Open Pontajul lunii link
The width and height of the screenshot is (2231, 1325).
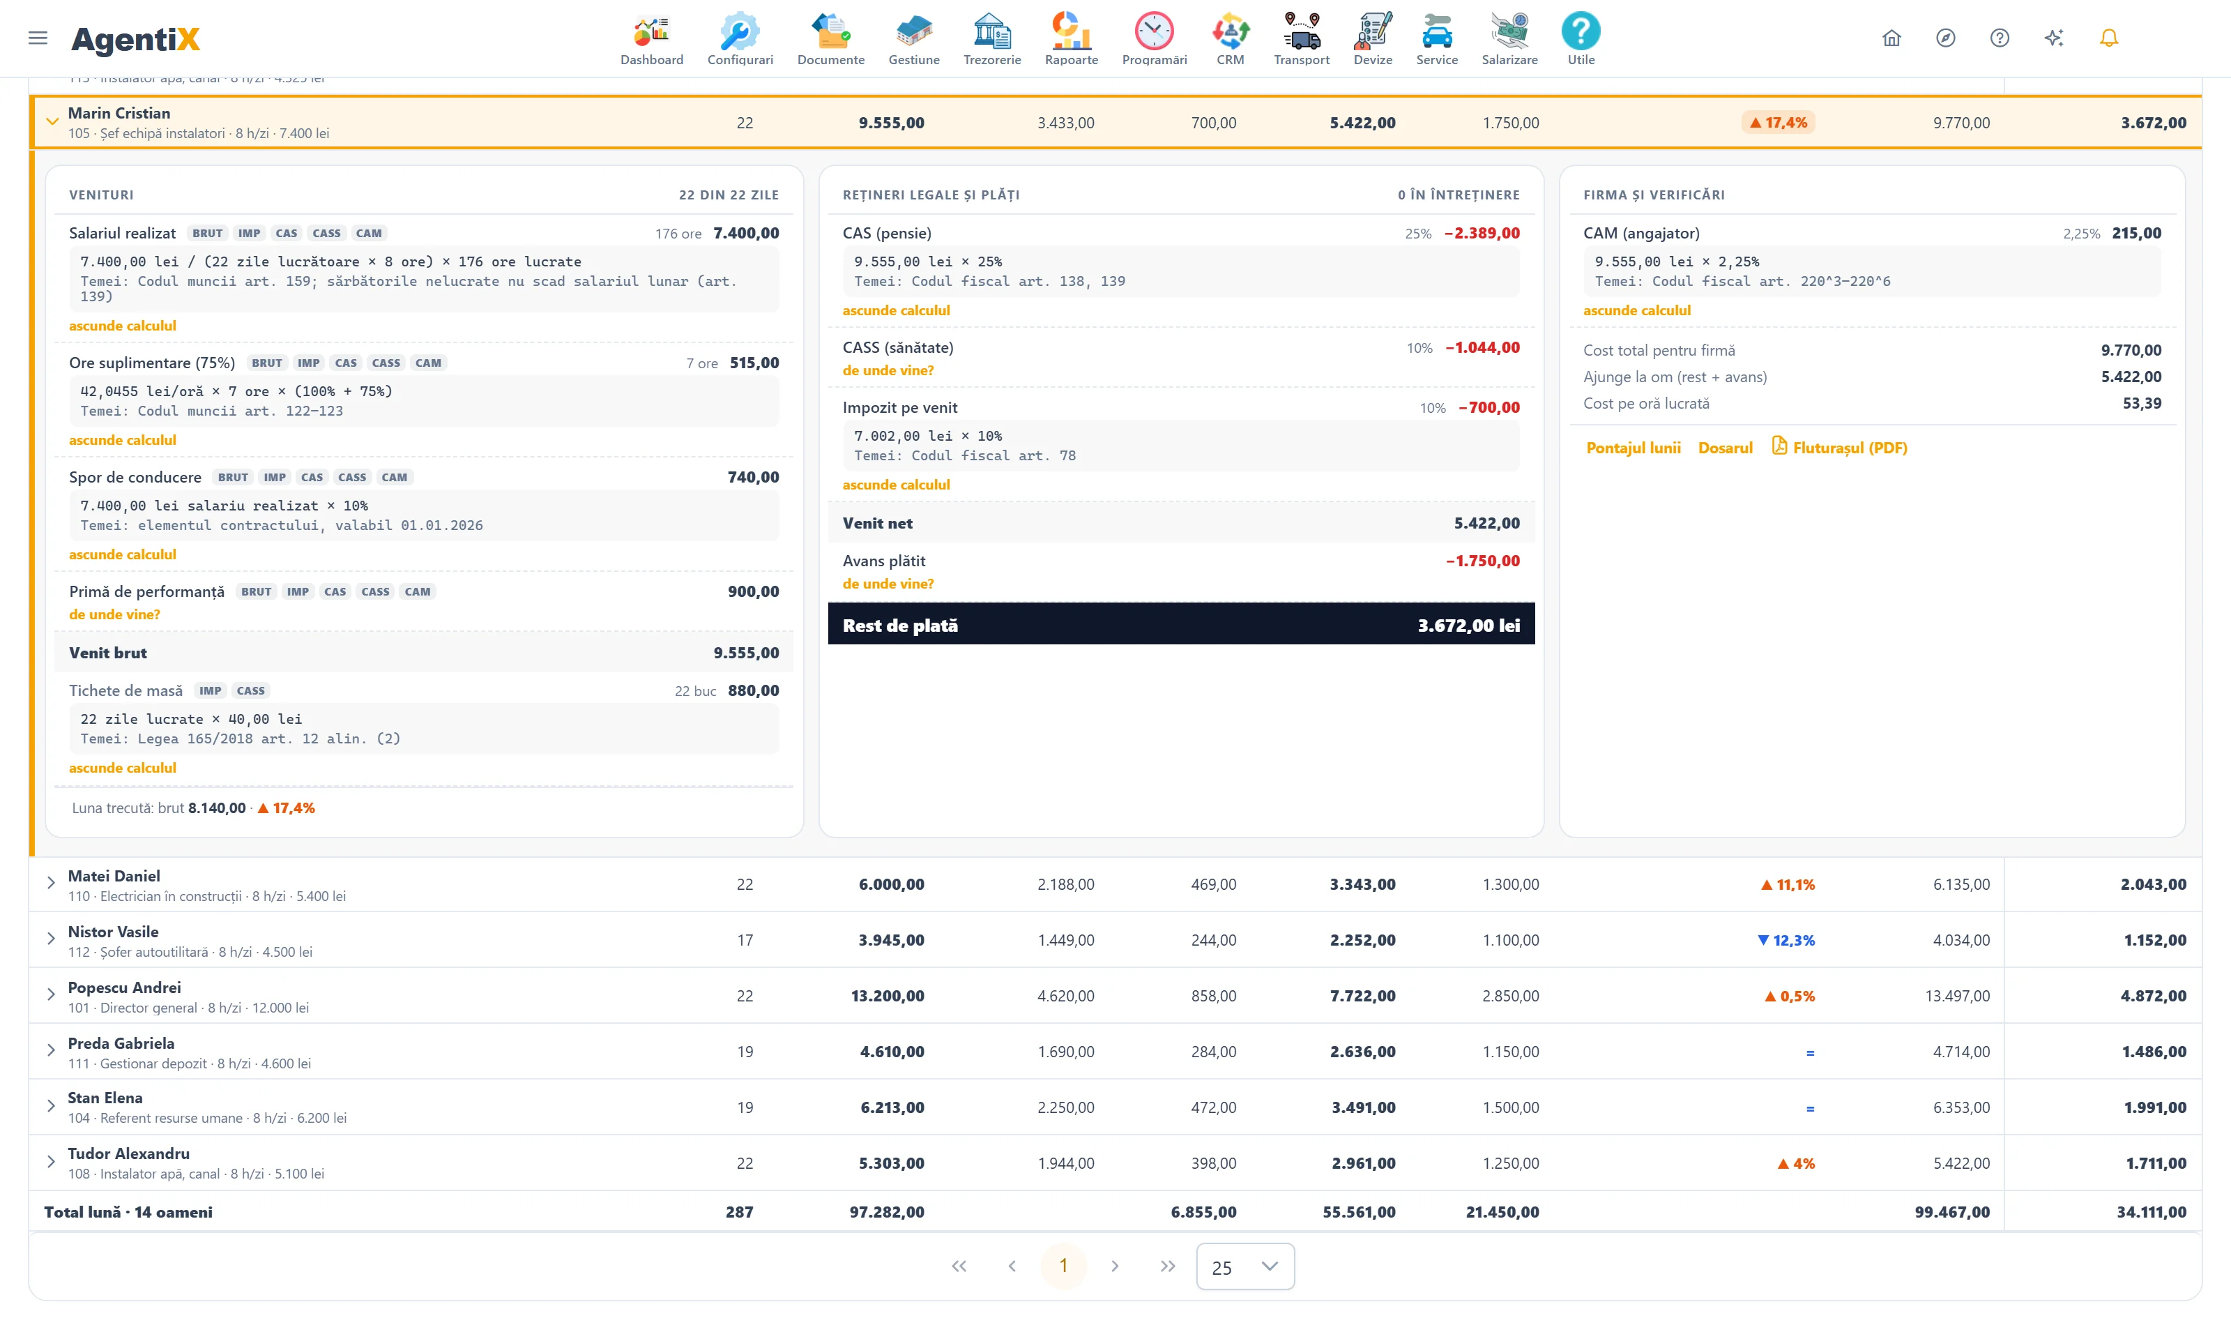[x=1633, y=448]
